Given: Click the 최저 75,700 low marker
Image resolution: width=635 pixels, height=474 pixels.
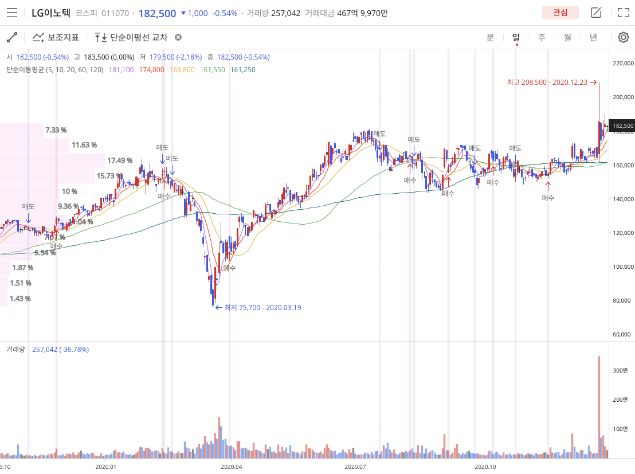Looking at the screenshot, I should pyautogui.click(x=258, y=307).
